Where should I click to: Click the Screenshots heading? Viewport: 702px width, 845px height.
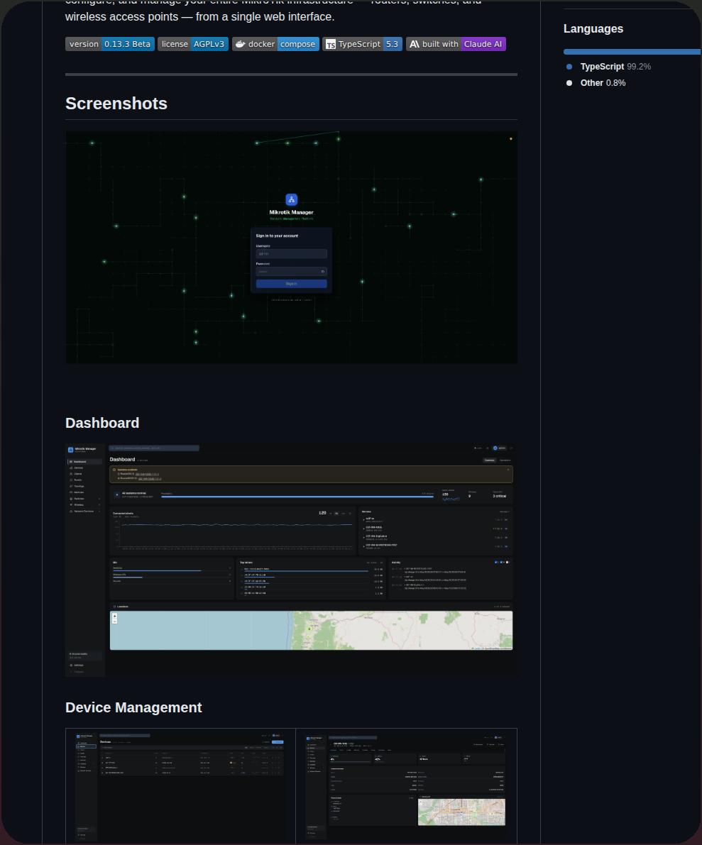116,104
